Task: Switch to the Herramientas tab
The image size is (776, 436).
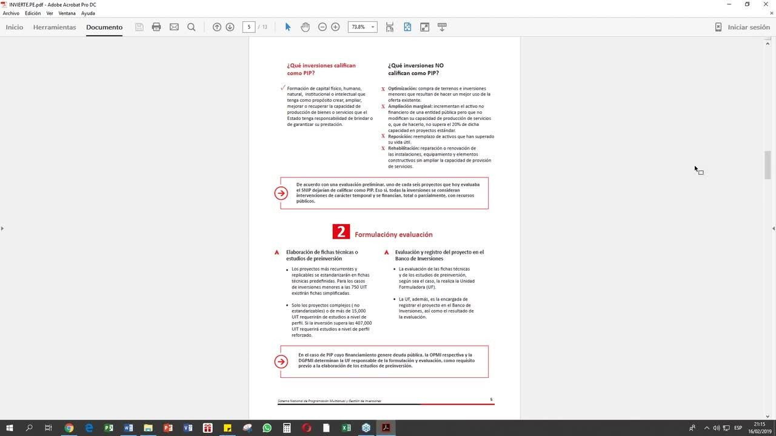Action: (55, 27)
